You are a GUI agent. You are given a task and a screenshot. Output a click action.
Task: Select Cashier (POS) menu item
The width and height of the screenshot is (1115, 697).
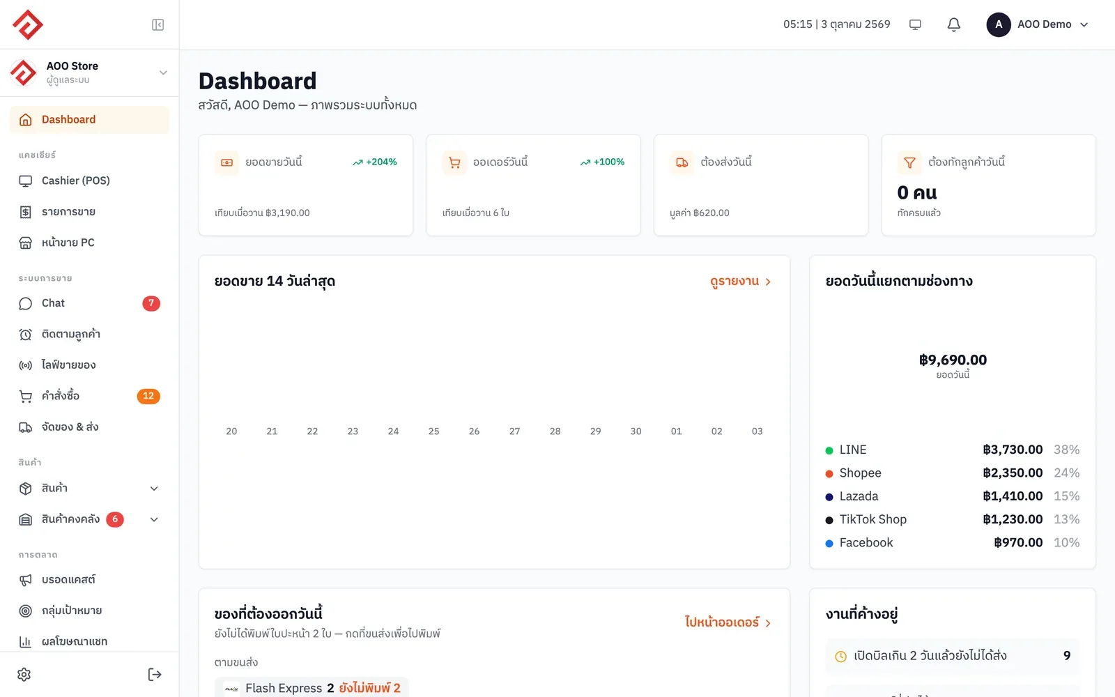tap(89, 181)
